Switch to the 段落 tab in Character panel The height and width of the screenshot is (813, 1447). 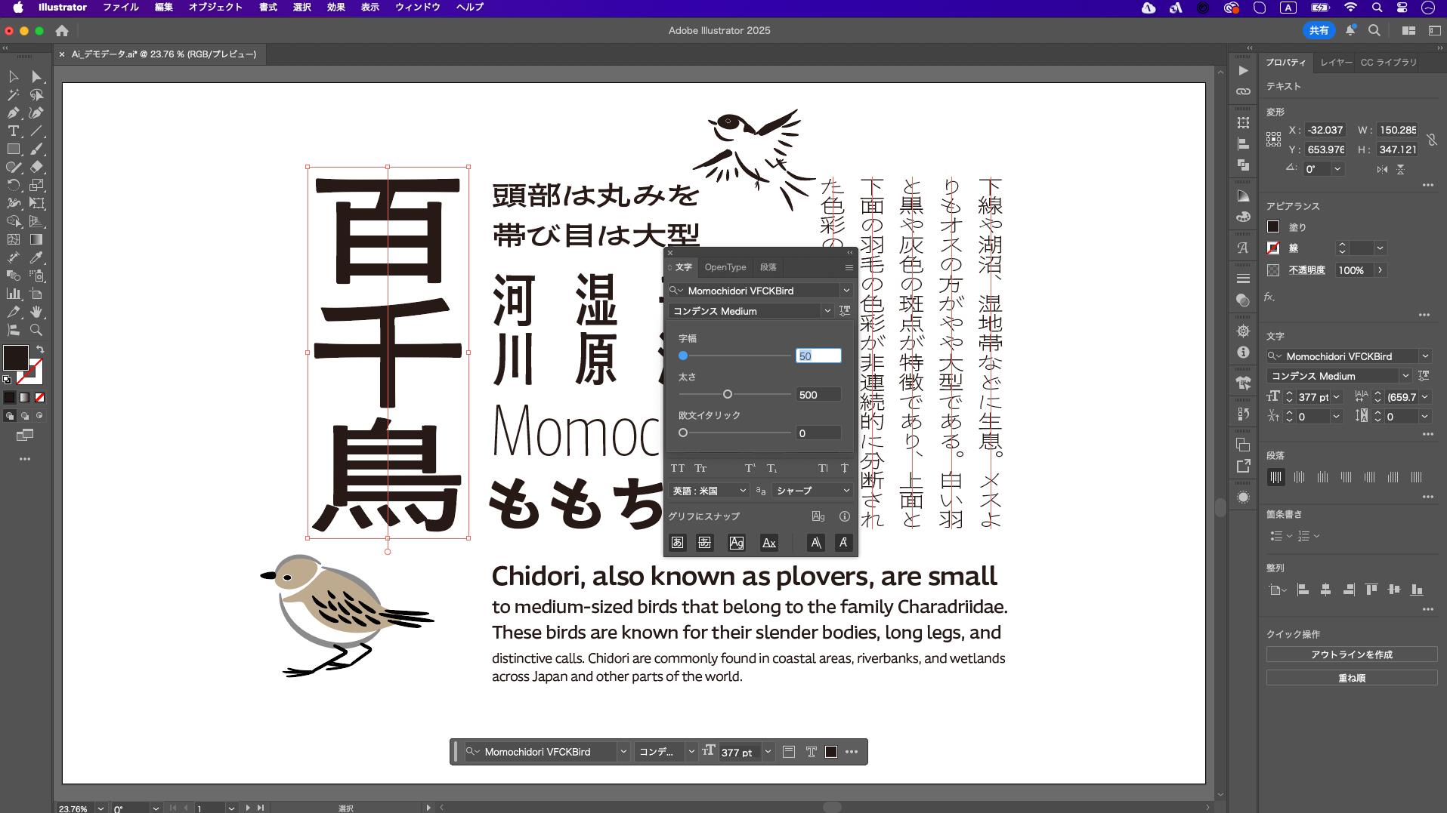tap(768, 267)
